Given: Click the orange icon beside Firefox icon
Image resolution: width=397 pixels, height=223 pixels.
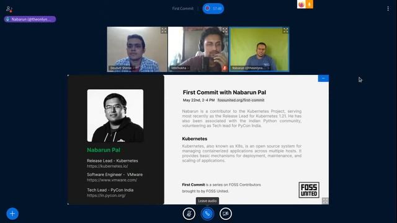Looking at the screenshot, I should [309, 4].
